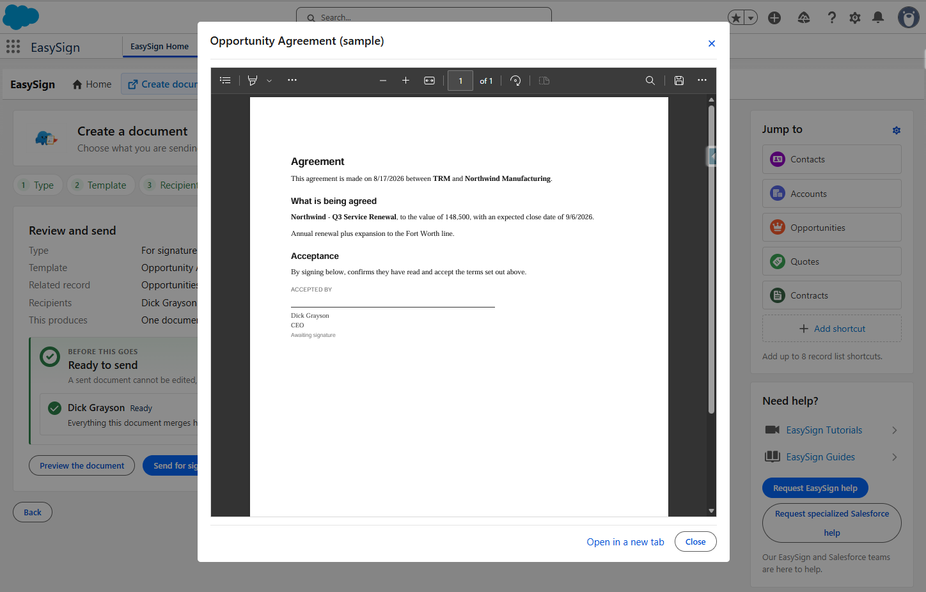
Task: Open EasySign Tutorials link
Action: click(824, 430)
